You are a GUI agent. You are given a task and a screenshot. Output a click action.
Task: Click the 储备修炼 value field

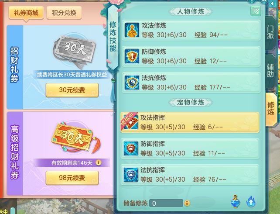point(166,203)
